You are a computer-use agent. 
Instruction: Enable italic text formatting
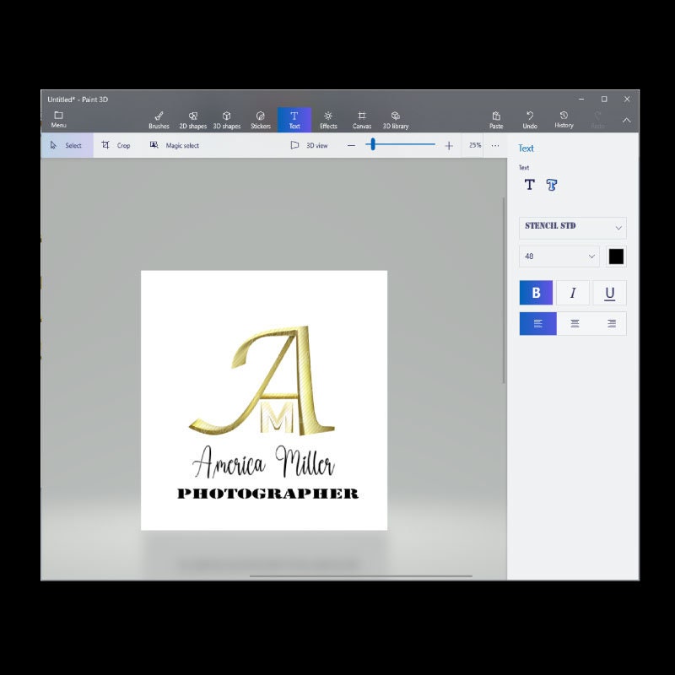point(573,293)
